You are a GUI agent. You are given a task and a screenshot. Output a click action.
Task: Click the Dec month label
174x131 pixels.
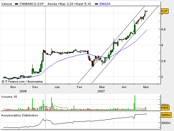[35, 87]
